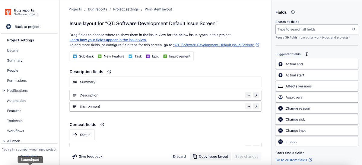The image size is (362, 165).
Task: Click the search magnifier icon in Fields
Action: (354, 30)
